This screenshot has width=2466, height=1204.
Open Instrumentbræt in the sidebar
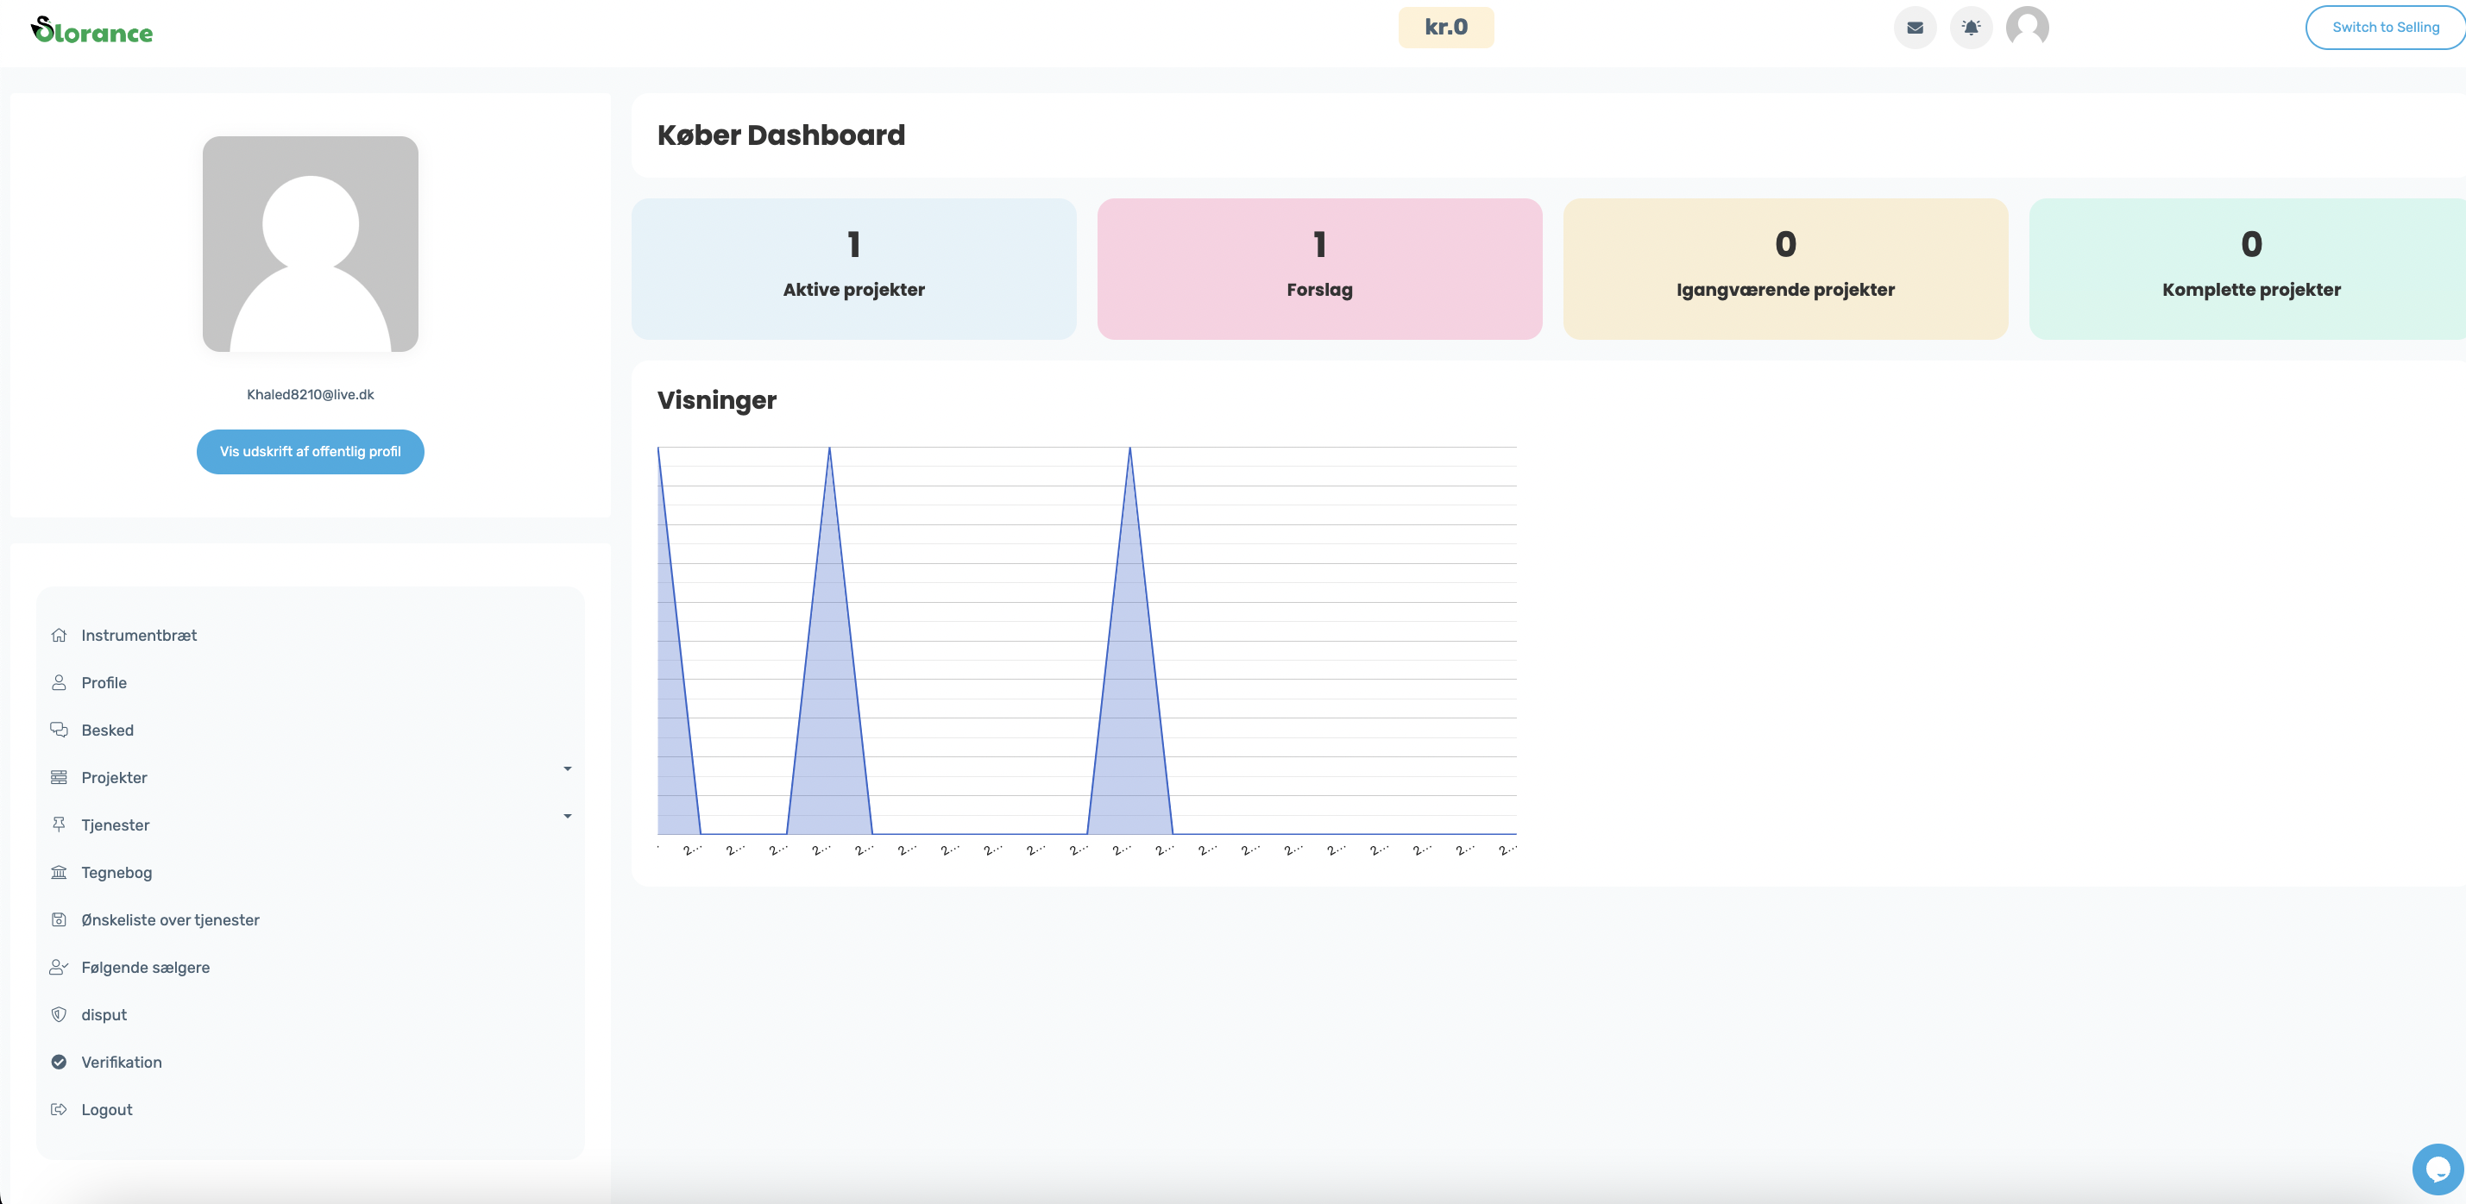tap(139, 636)
